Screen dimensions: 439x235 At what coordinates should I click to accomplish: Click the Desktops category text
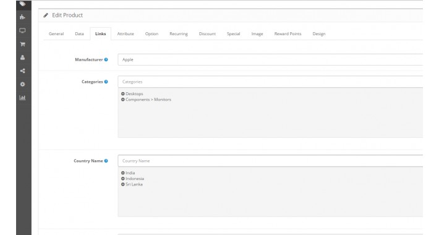134,94
